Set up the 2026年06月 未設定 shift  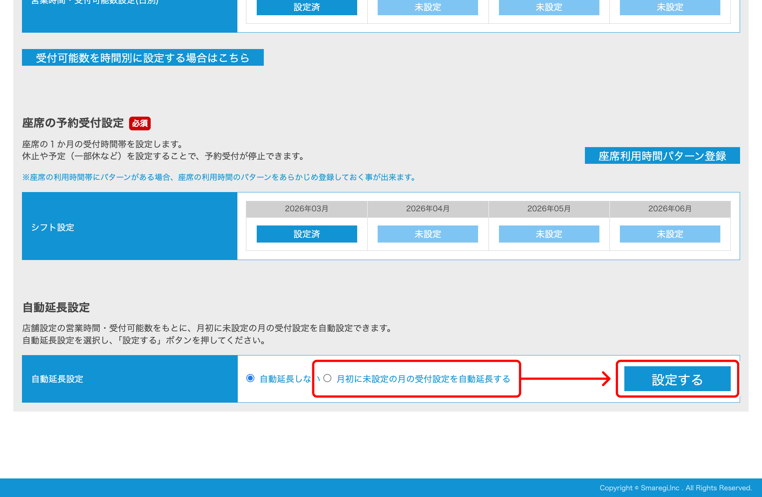670,234
